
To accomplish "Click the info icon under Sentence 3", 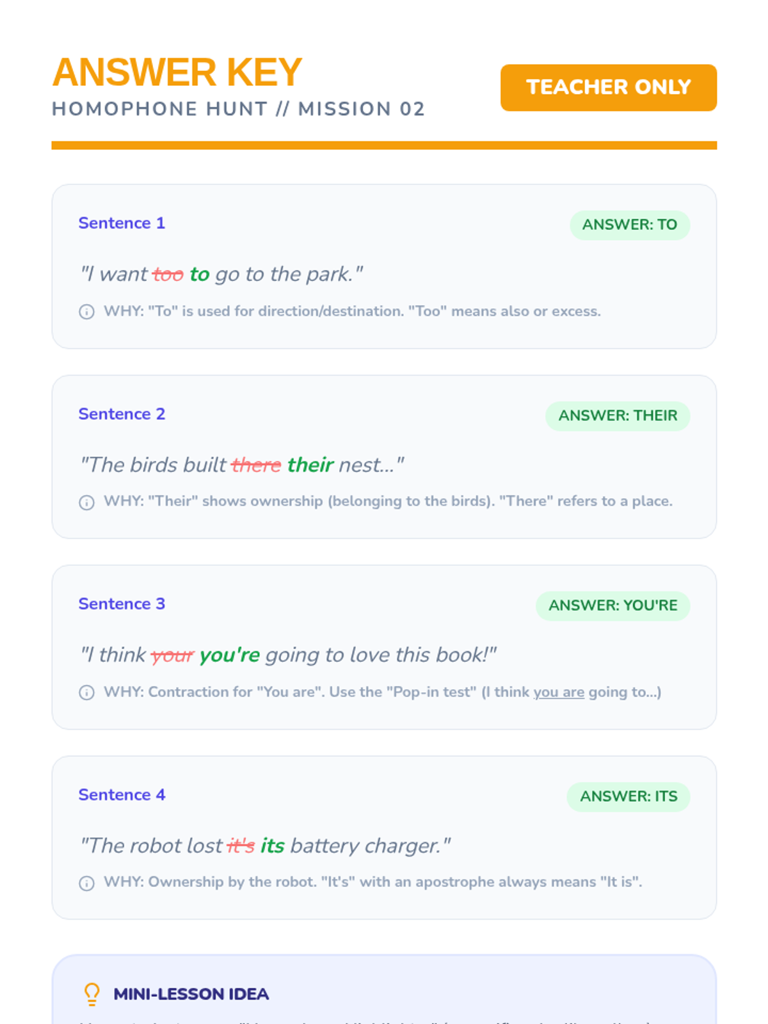I will click(86, 692).
